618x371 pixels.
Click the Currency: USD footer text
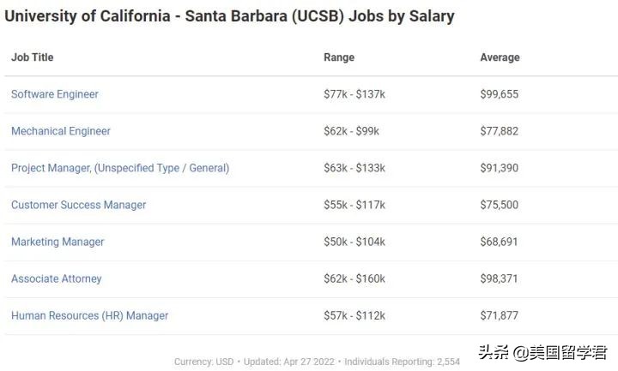point(204,362)
